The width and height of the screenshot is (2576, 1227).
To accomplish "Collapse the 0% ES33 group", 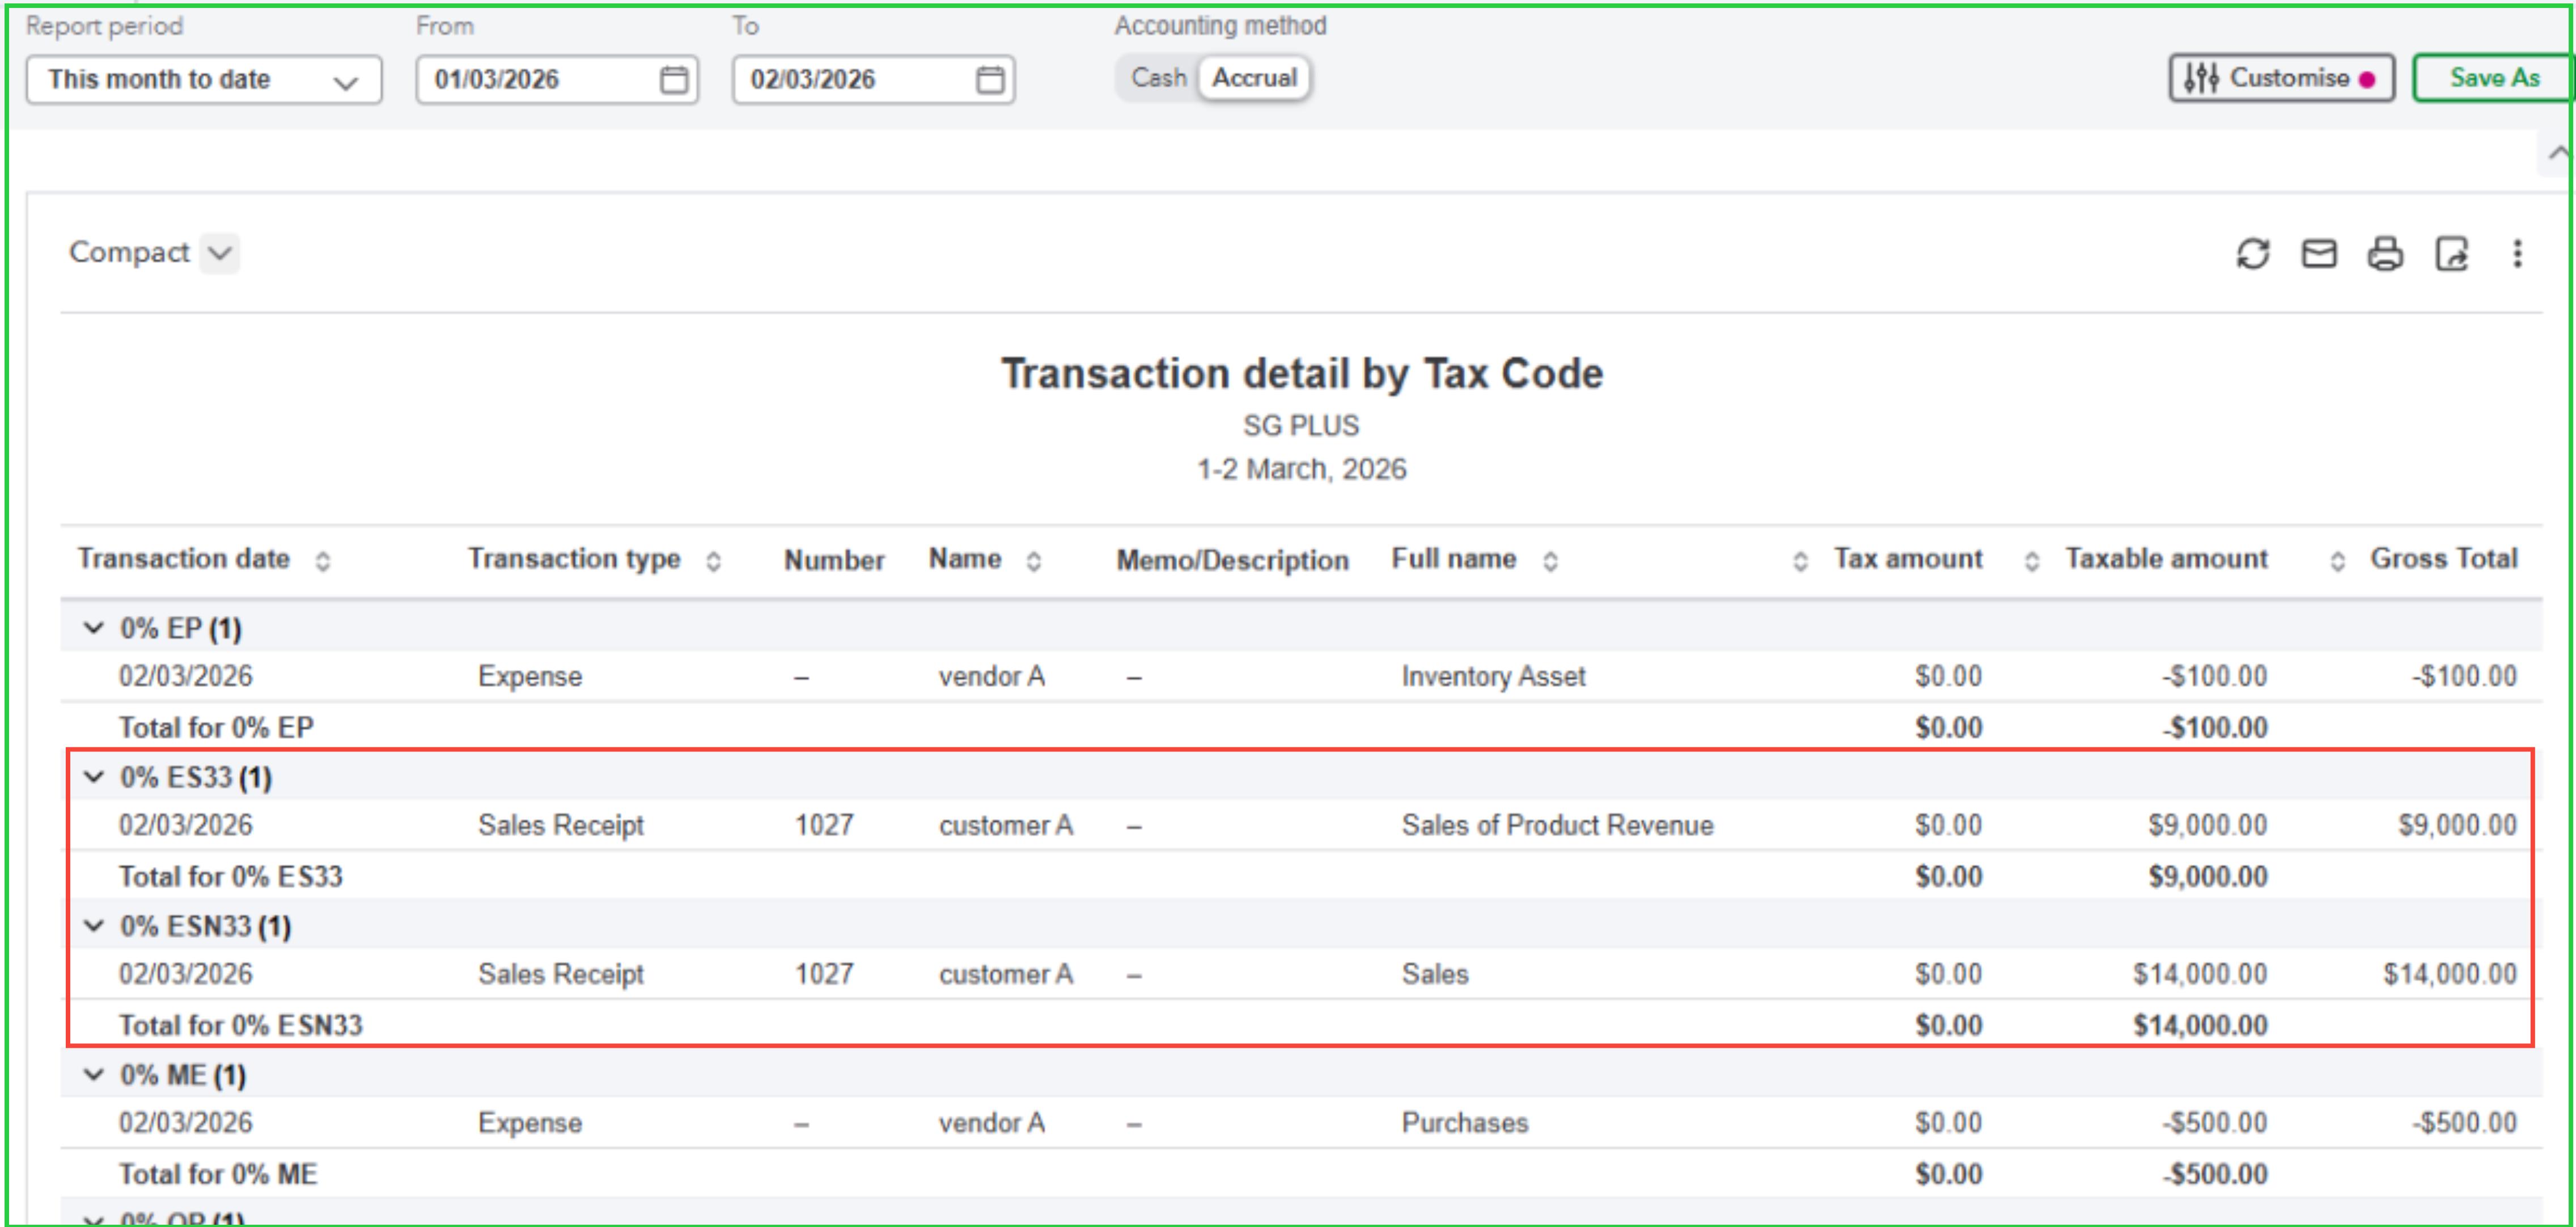I will click(94, 777).
